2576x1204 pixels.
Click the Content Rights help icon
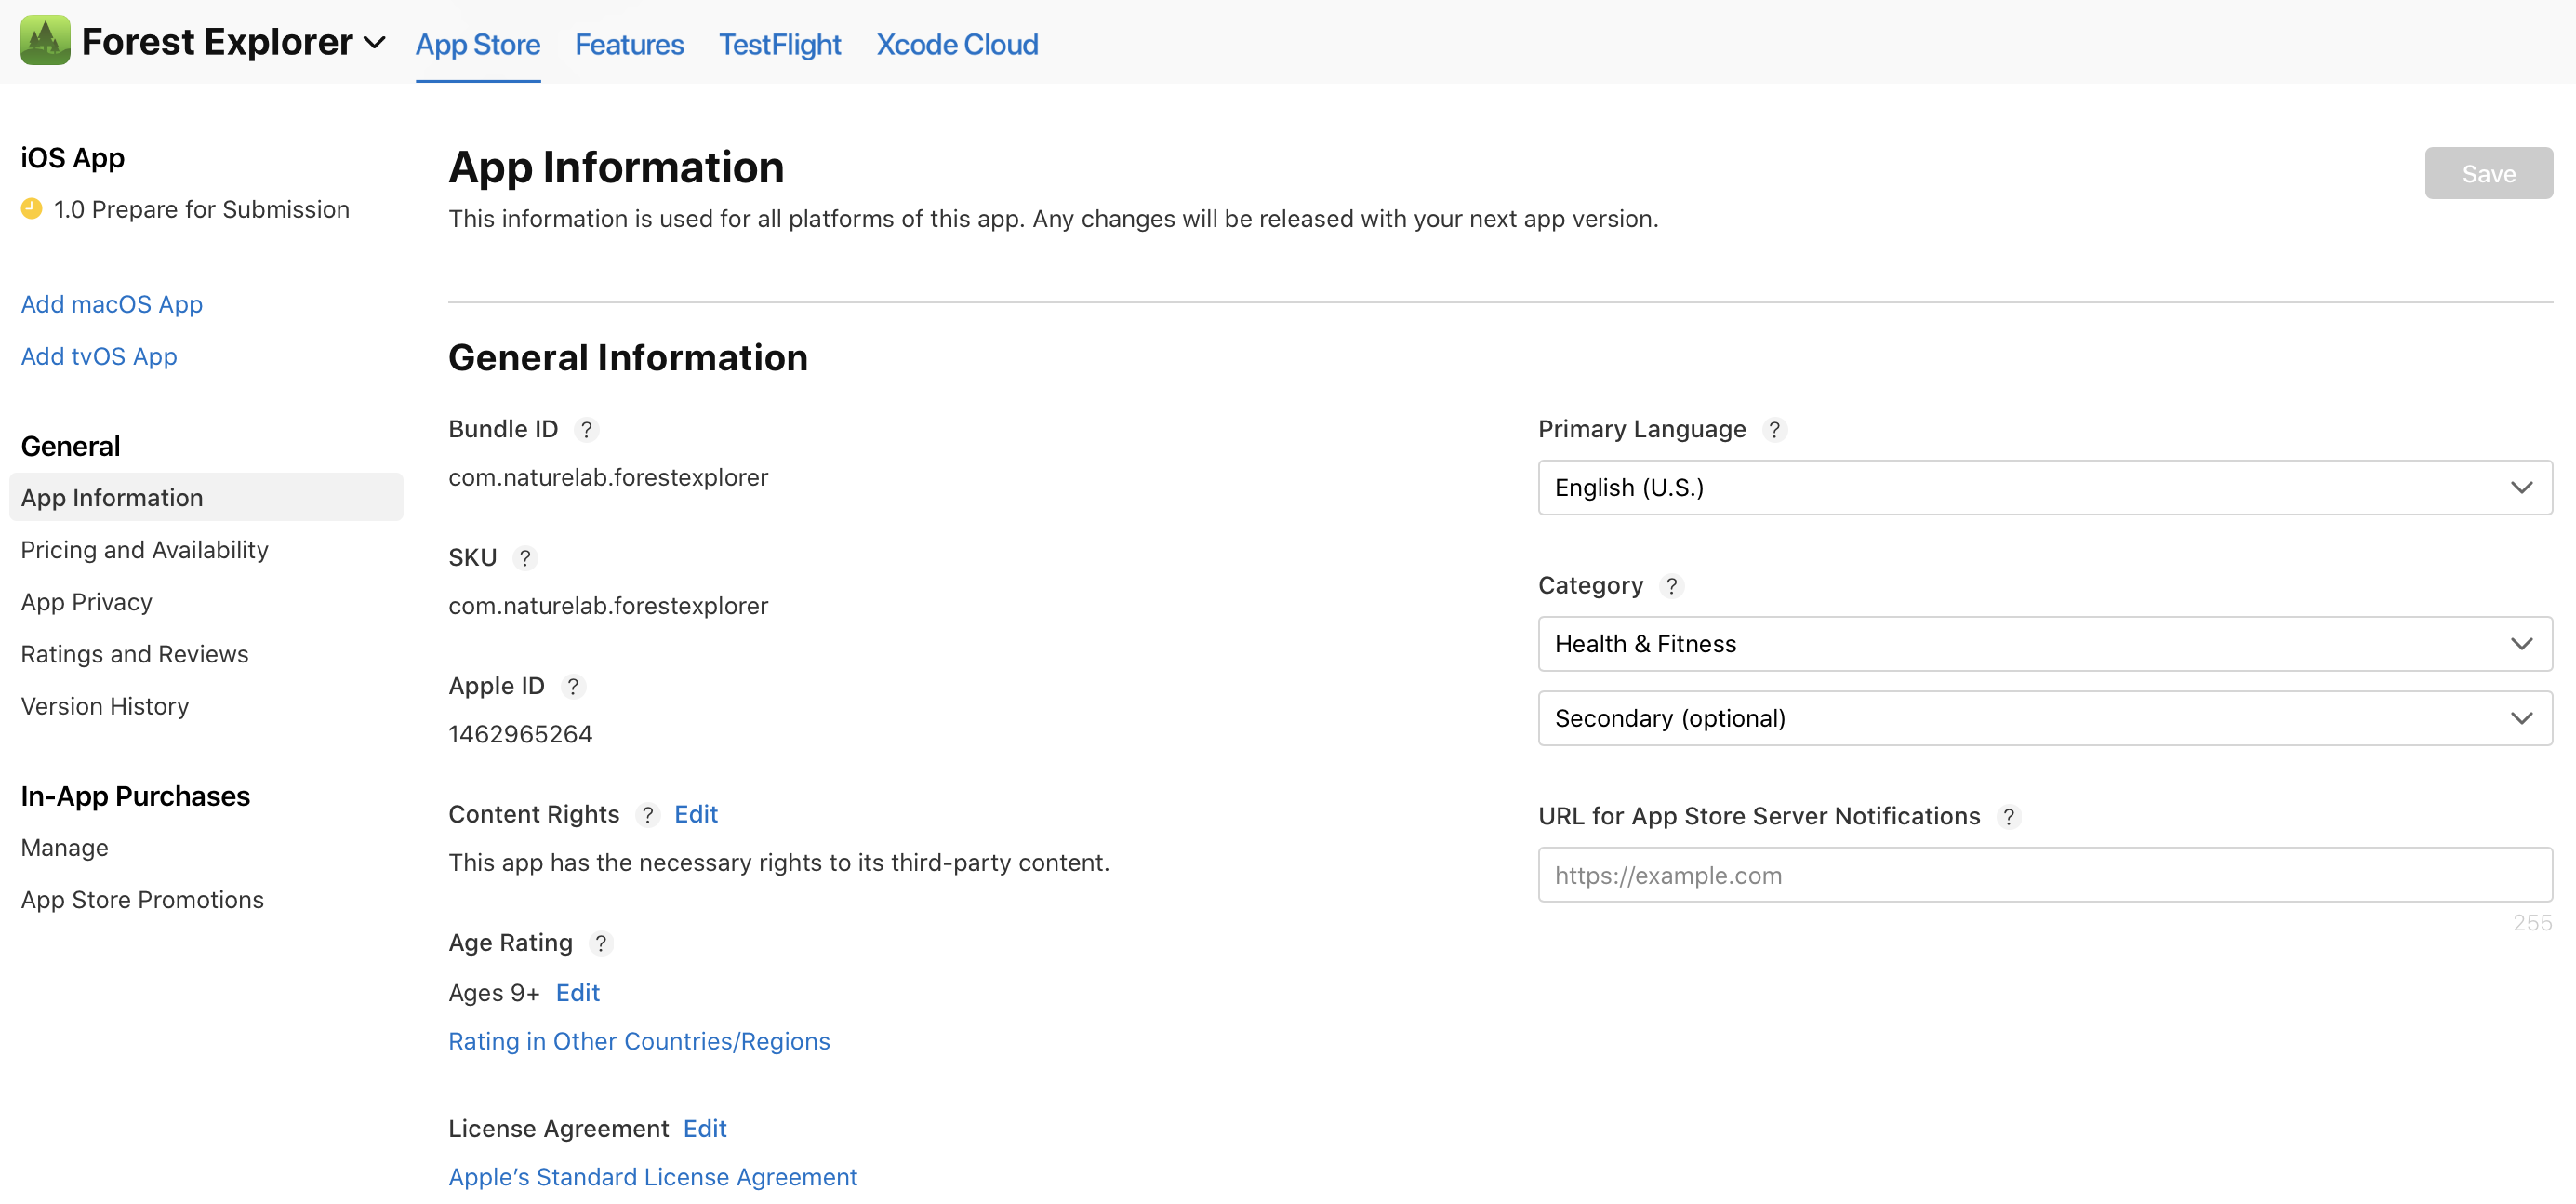click(x=647, y=816)
